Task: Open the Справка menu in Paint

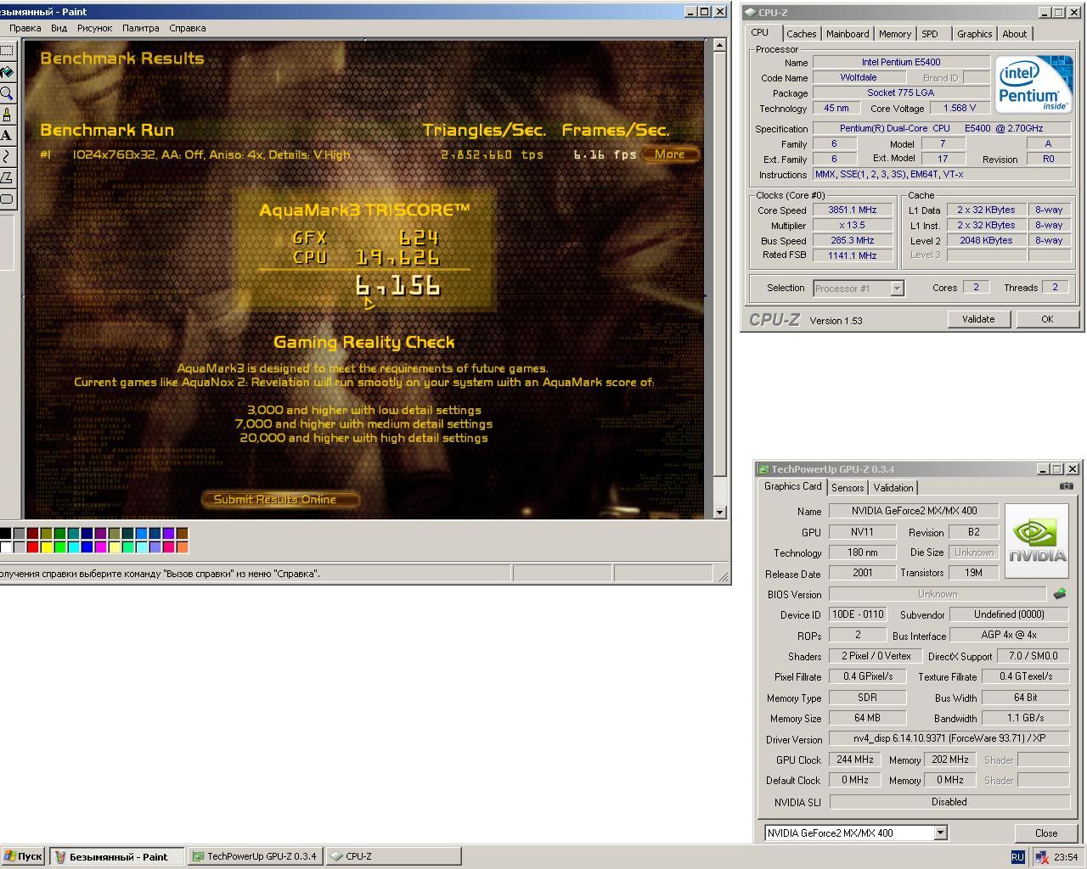Action: pyautogui.click(x=187, y=28)
